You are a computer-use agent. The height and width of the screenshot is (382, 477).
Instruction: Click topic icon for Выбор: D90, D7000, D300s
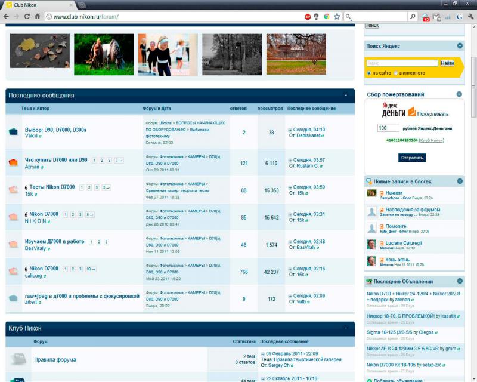[x=13, y=131]
